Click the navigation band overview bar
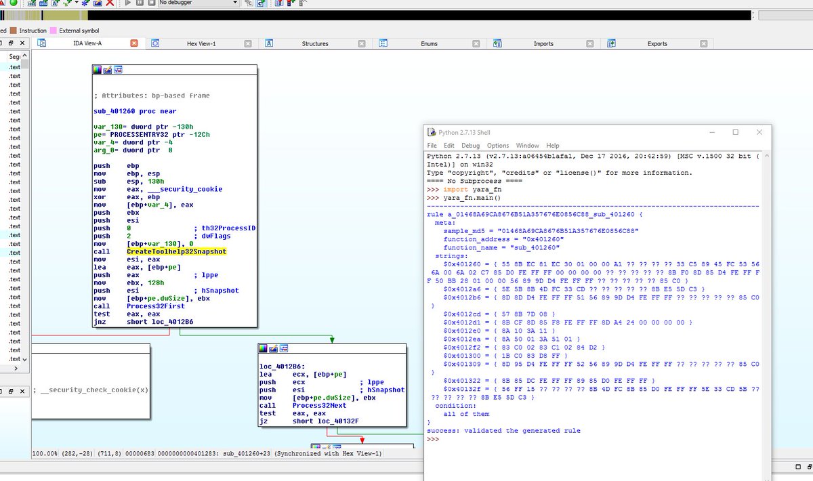This screenshot has height=481, width=813. coord(406,16)
